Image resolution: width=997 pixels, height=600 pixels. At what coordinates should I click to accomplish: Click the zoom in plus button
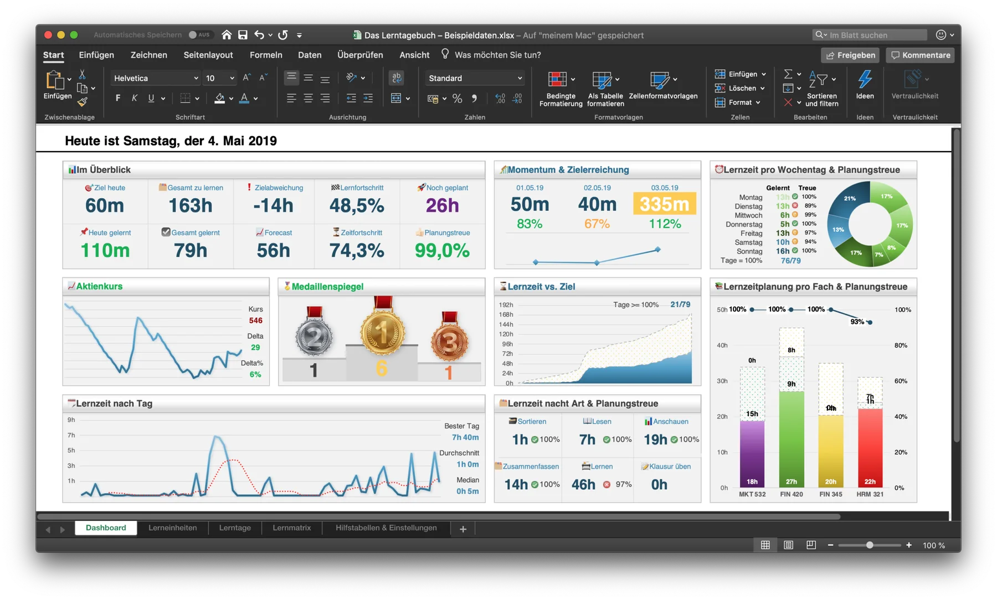click(x=909, y=545)
